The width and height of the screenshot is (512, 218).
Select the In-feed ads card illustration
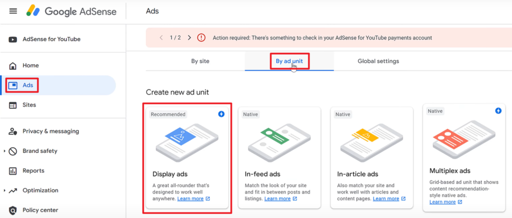pyautogui.click(x=279, y=142)
